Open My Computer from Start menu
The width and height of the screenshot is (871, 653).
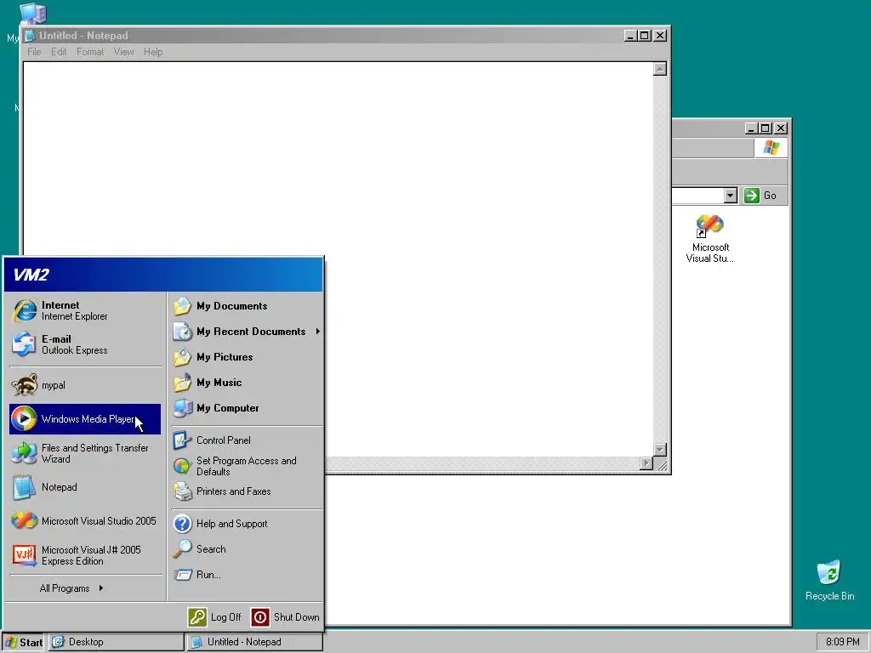click(247, 408)
